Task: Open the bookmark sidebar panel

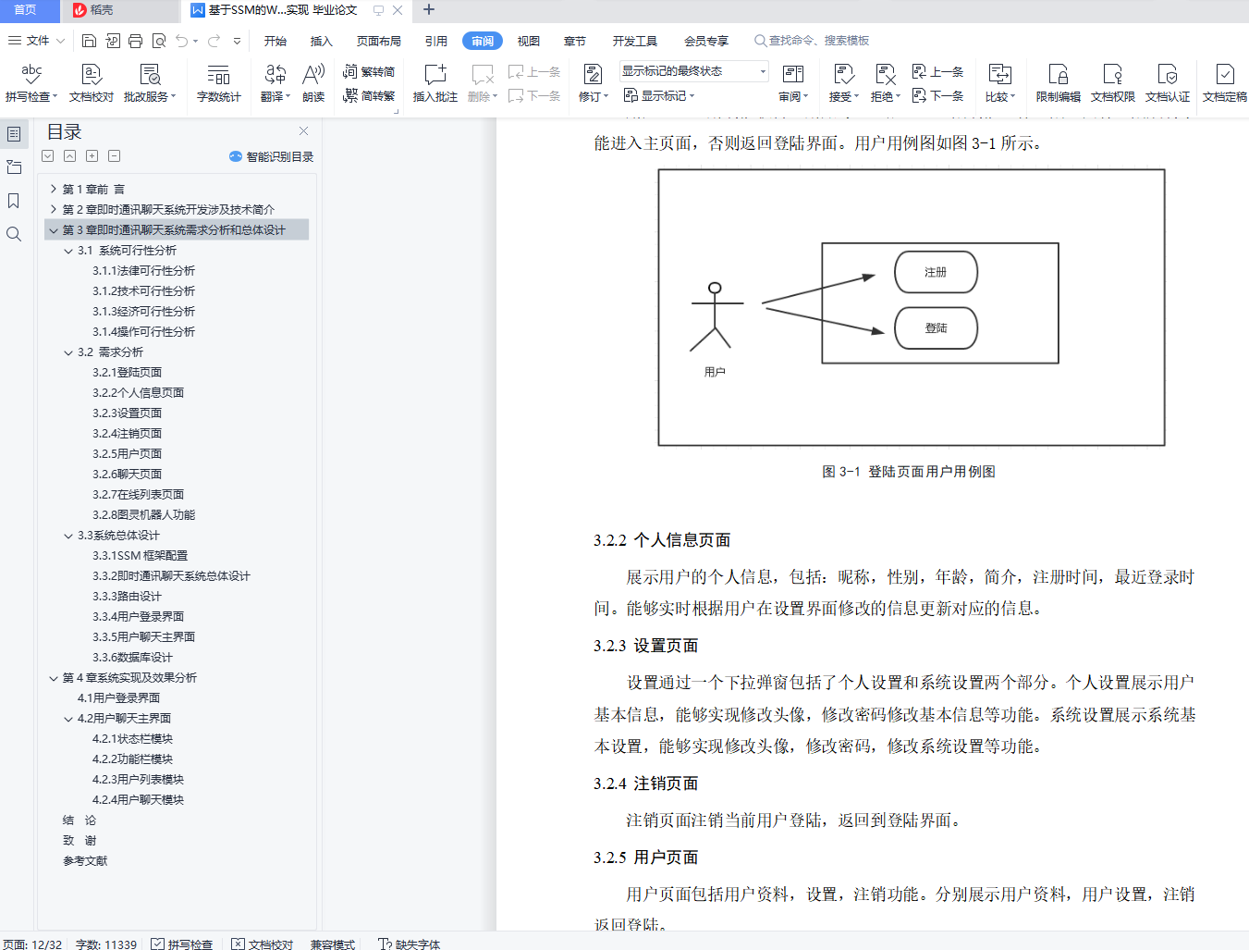Action: click(14, 201)
